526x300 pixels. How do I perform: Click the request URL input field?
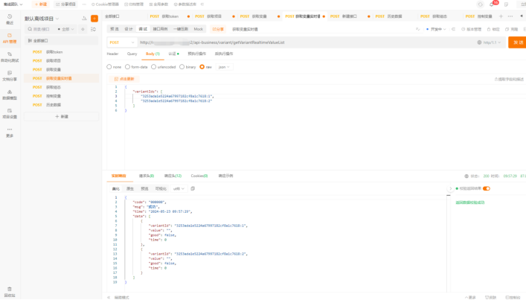coord(298,42)
